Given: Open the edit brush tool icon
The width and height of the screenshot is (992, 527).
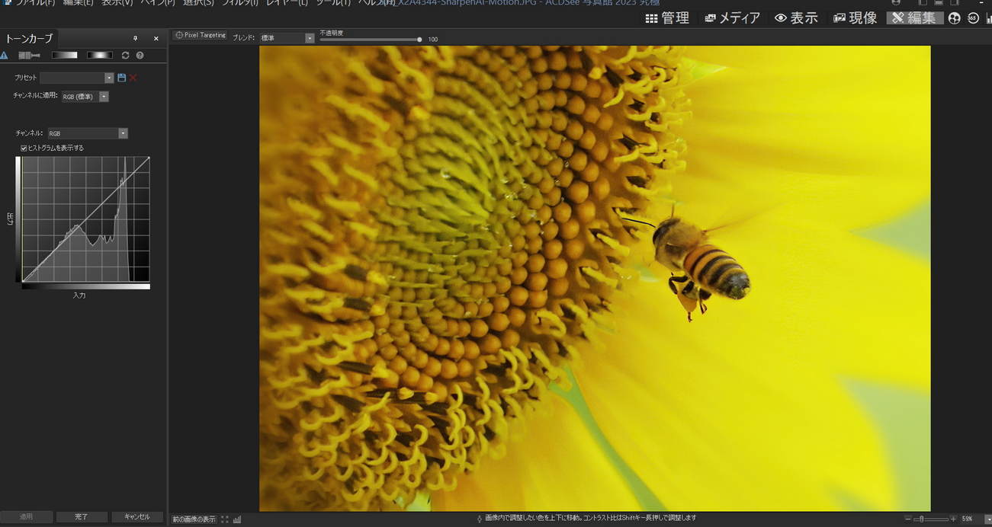Looking at the screenshot, I should point(30,55).
